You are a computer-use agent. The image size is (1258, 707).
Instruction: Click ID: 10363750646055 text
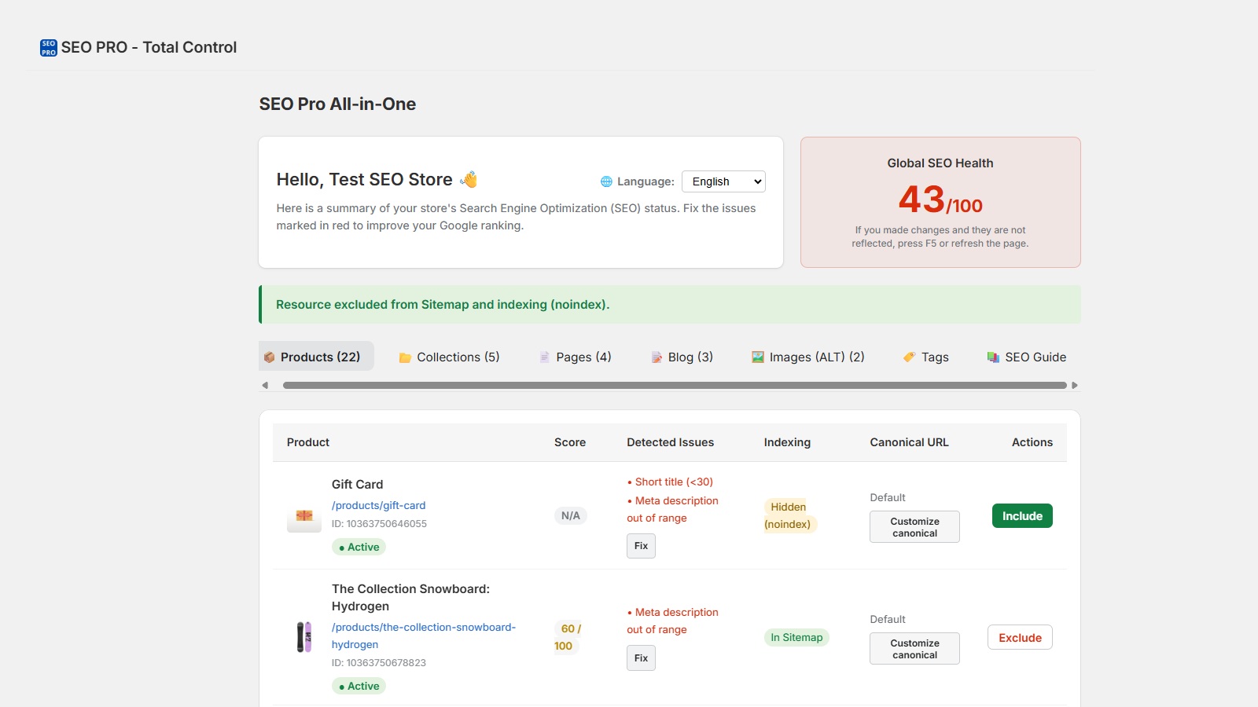379,524
